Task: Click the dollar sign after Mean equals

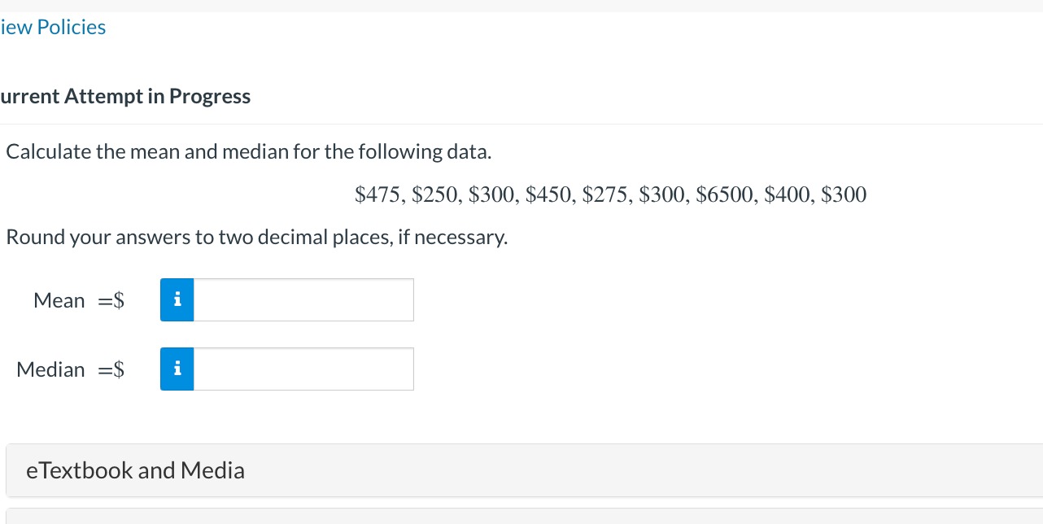Action: (x=120, y=301)
